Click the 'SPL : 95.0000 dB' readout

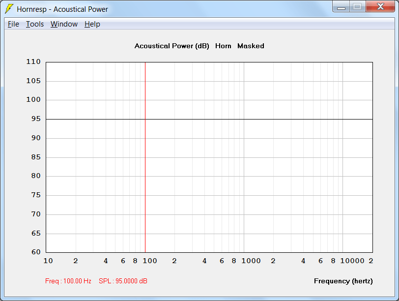pyautogui.click(x=123, y=281)
